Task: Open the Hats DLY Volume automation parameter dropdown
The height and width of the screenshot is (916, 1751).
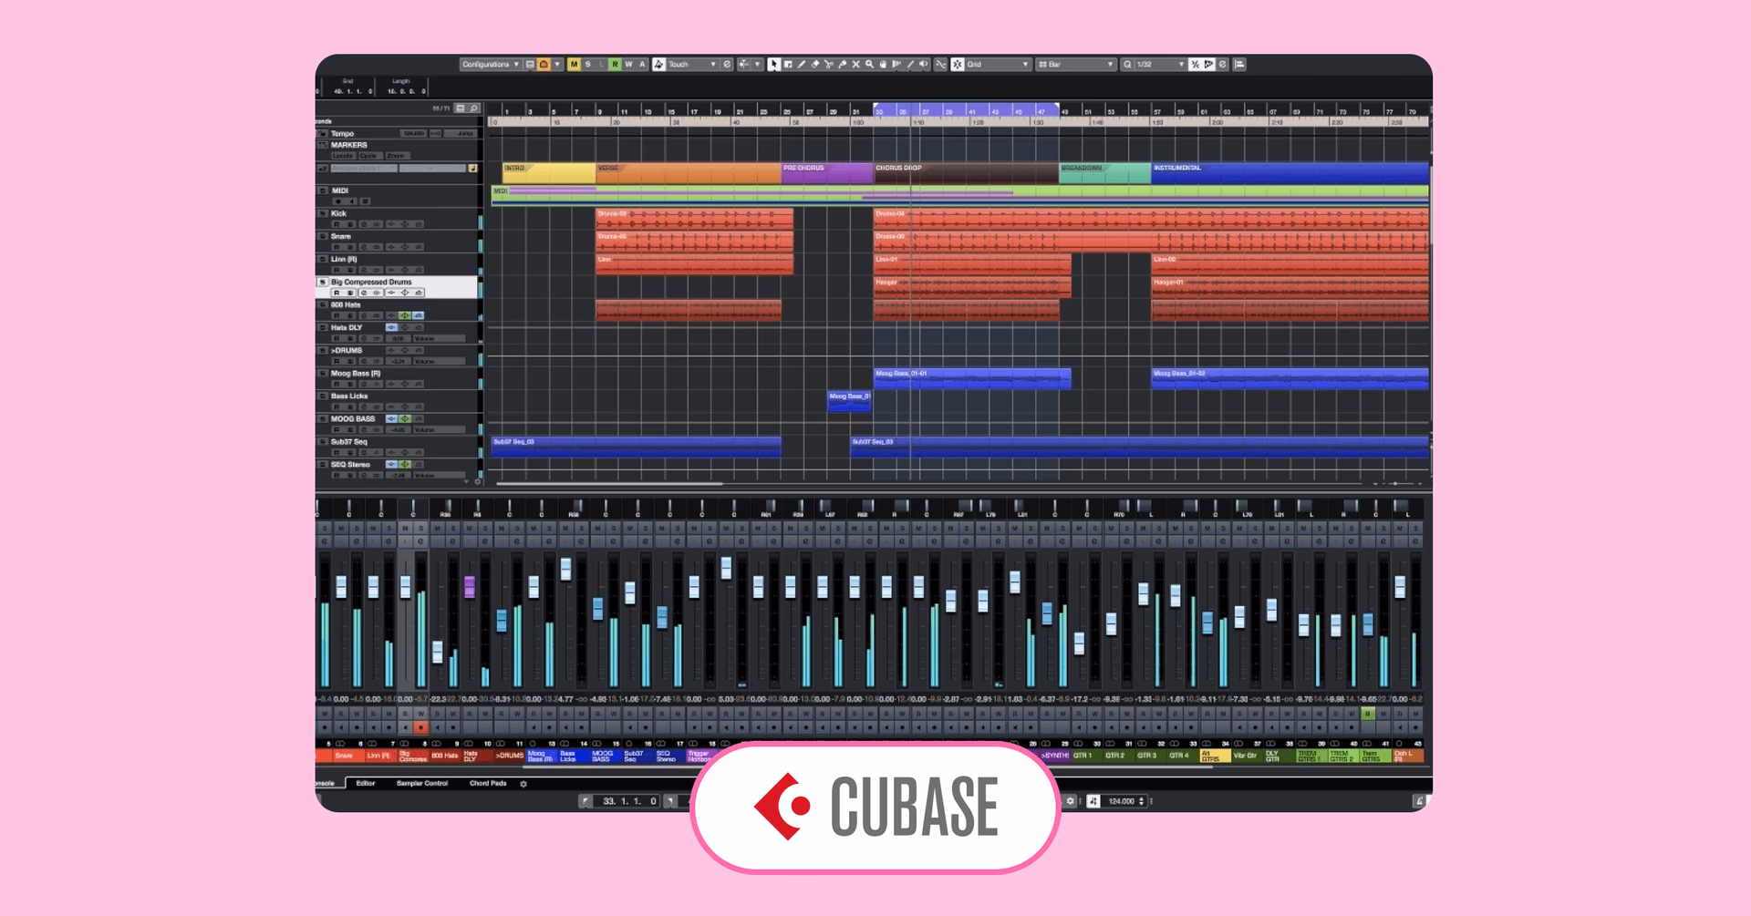Action: [440, 338]
